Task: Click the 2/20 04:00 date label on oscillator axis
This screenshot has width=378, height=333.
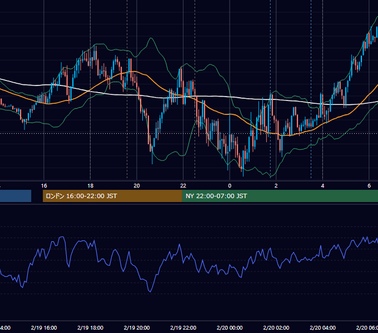Action: [x=322, y=327]
